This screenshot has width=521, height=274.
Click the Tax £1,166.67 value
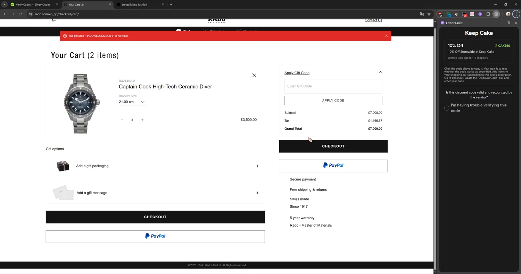(375, 121)
